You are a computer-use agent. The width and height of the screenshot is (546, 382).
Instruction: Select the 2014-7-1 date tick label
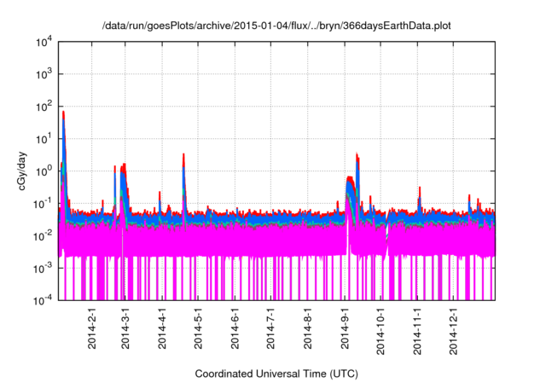pos(270,333)
